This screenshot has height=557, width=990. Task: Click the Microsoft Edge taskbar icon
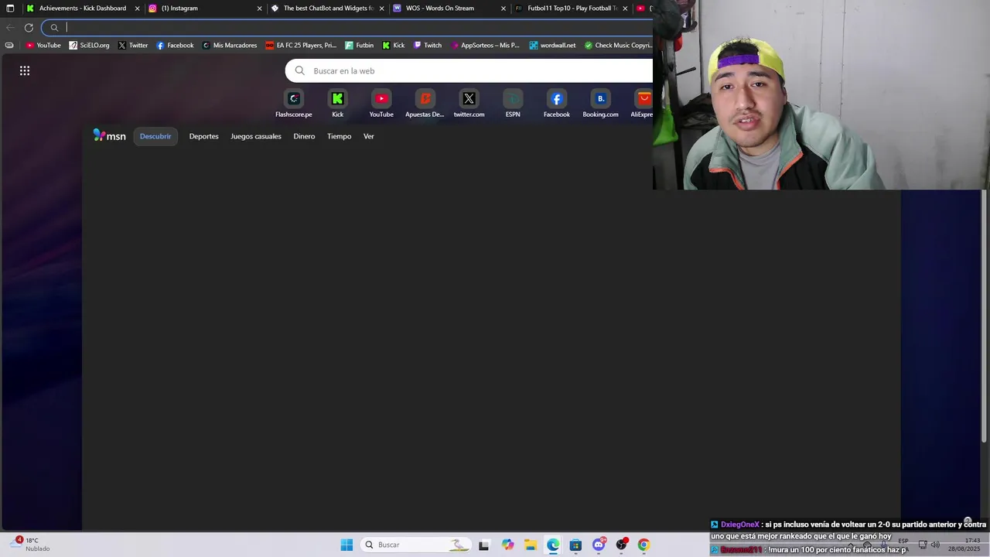point(553,545)
